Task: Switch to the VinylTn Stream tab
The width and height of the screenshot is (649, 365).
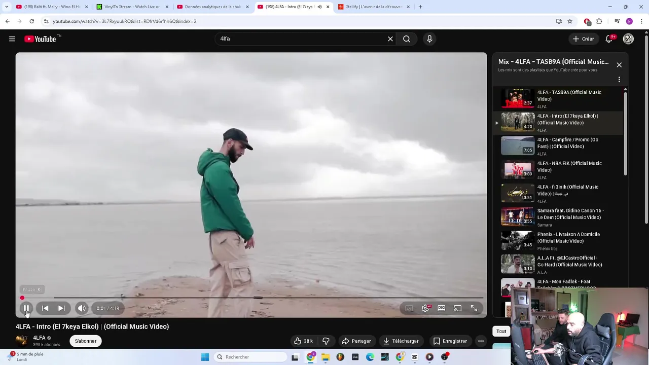Action: [x=132, y=7]
